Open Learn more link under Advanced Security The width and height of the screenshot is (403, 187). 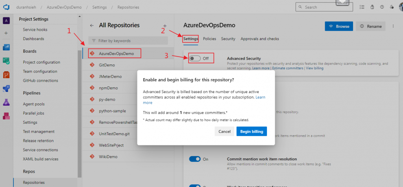[261, 68]
